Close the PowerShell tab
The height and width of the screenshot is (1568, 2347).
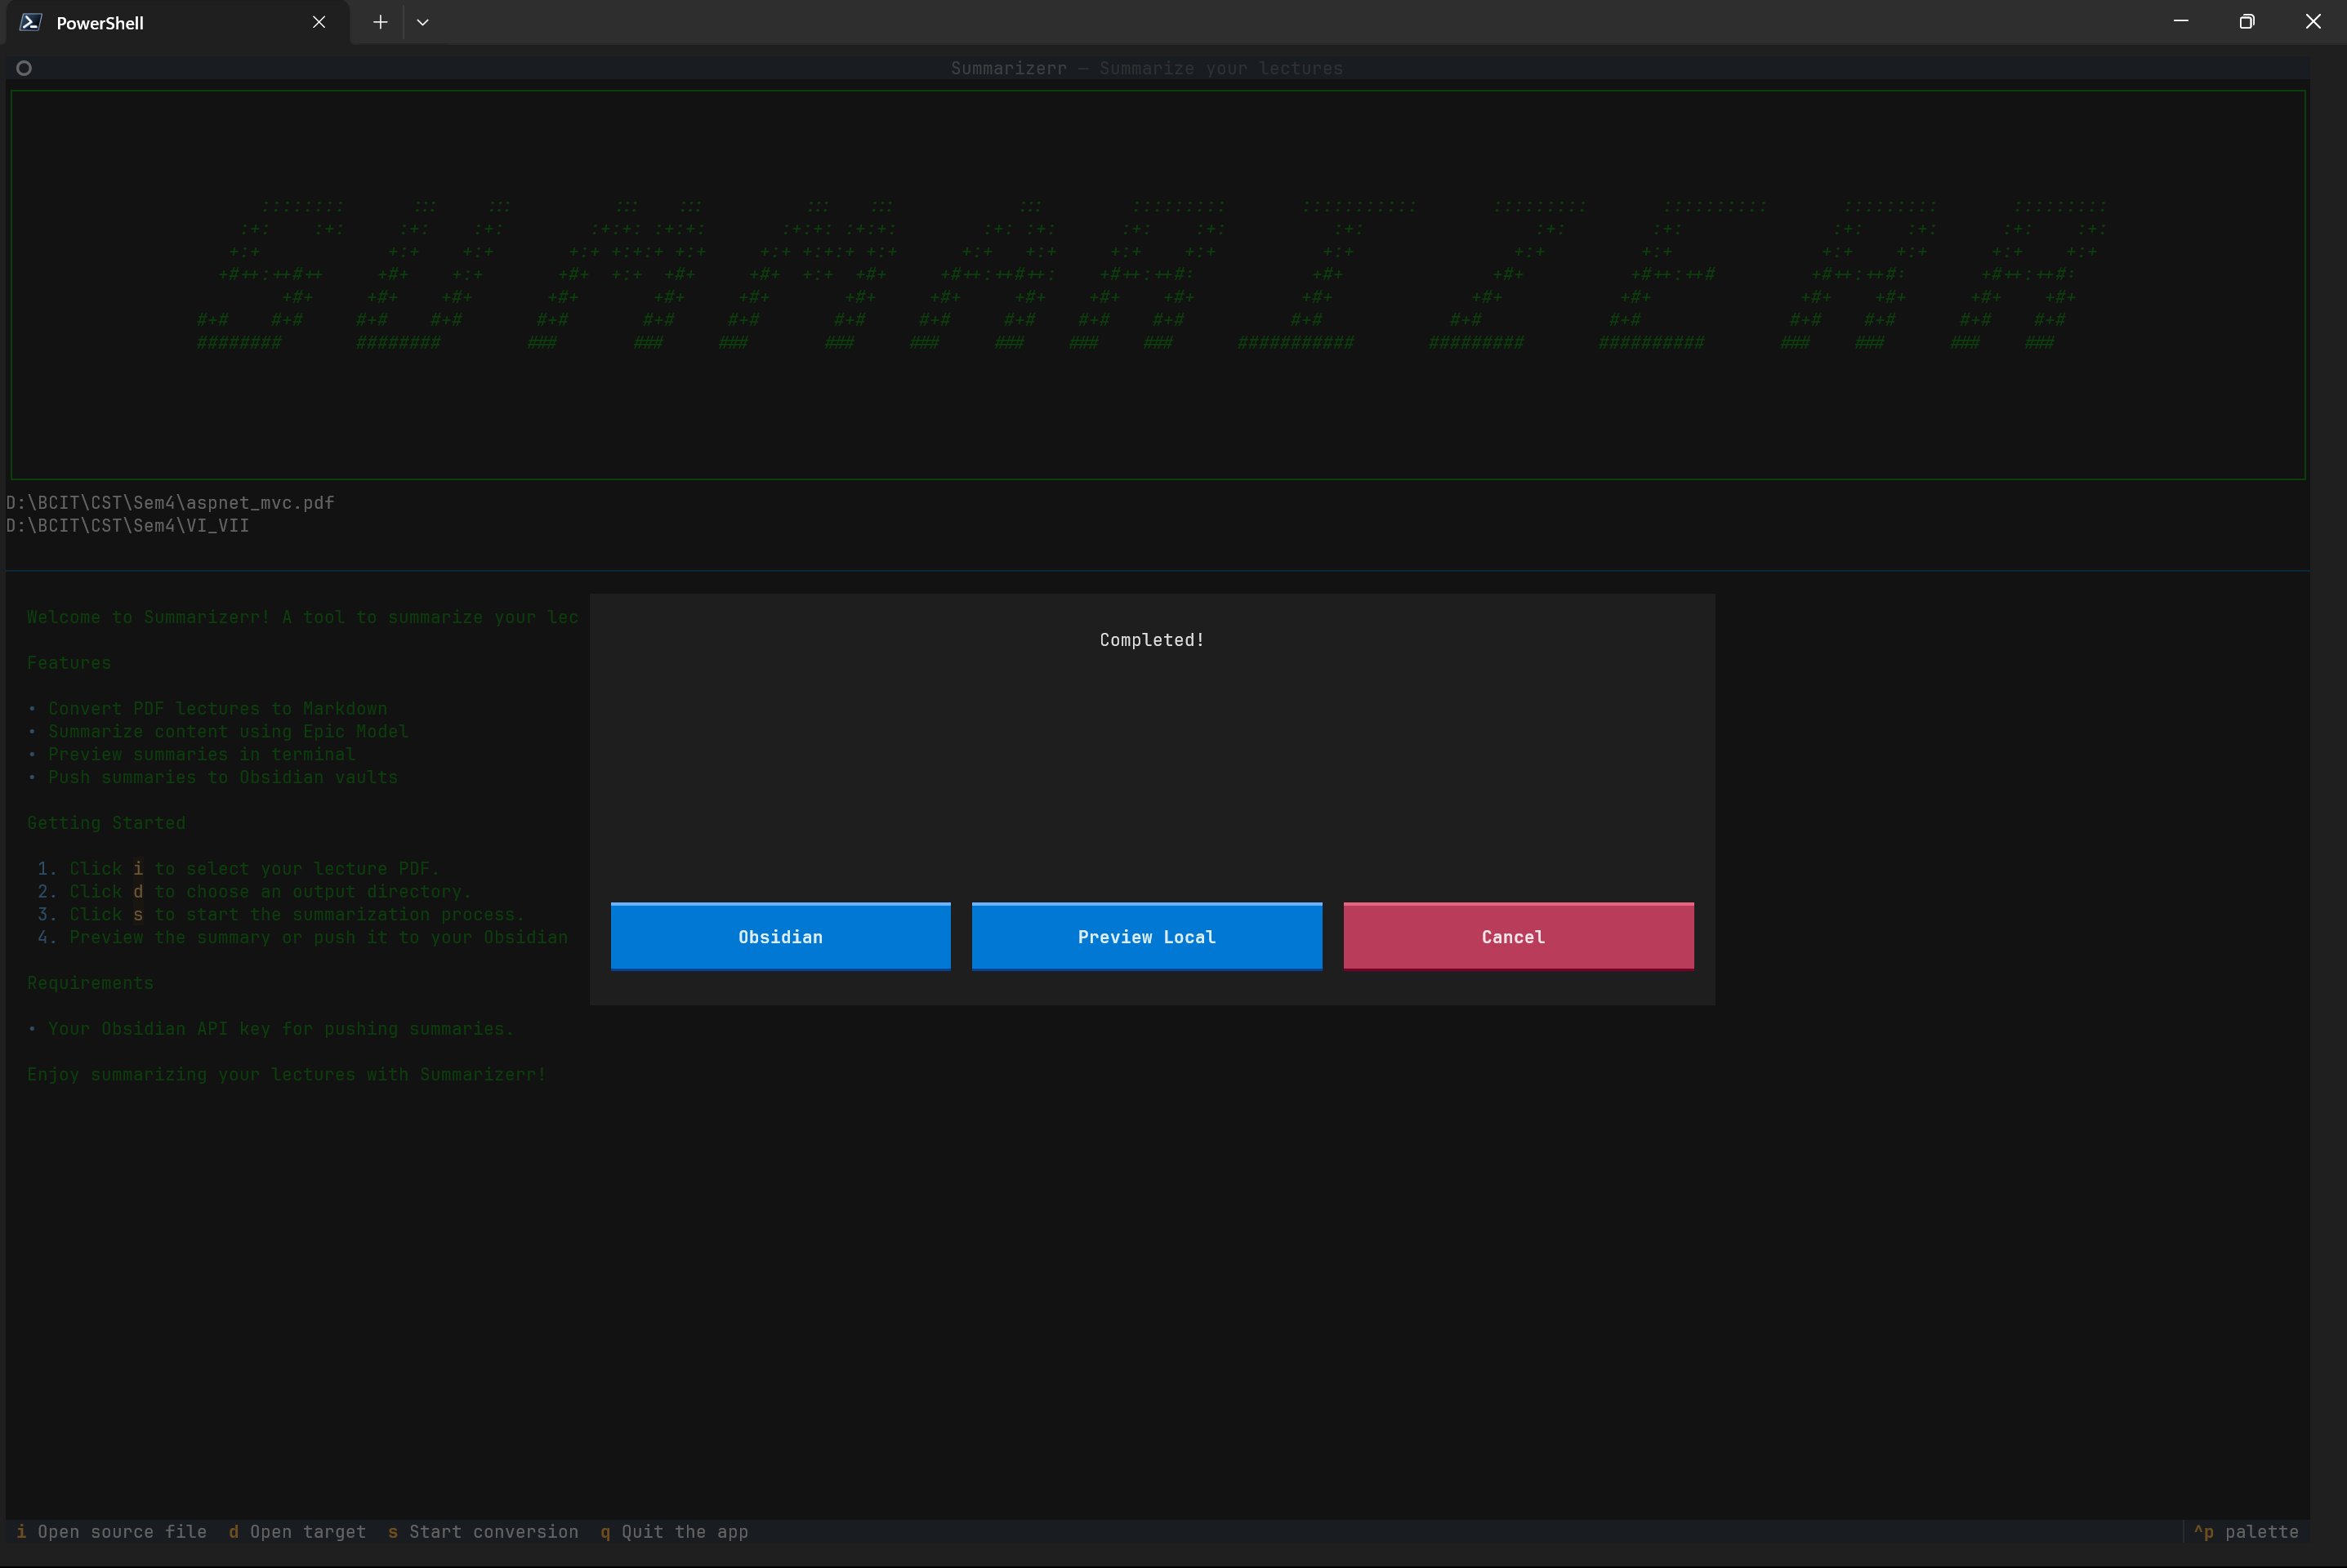point(319,22)
